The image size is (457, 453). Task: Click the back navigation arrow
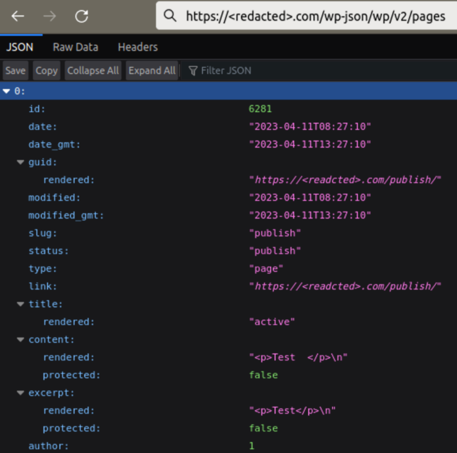coord(18,16)
